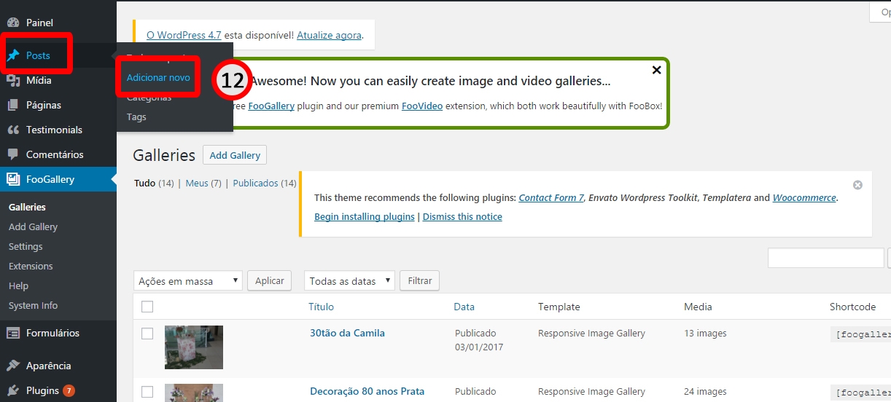Viewport: 891px width, 402px height.
Task: Click the Plugins update count badge 7
Action: 69,390
